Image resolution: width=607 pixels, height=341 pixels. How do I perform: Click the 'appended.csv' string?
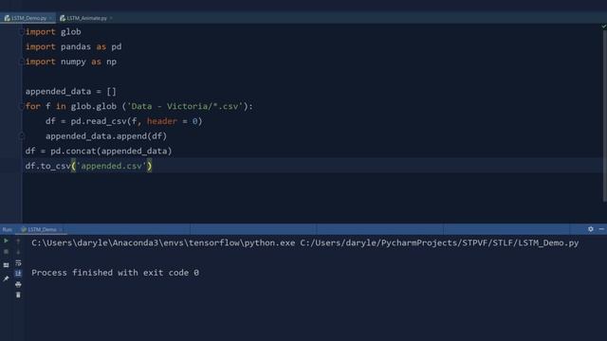coord(112,166)
